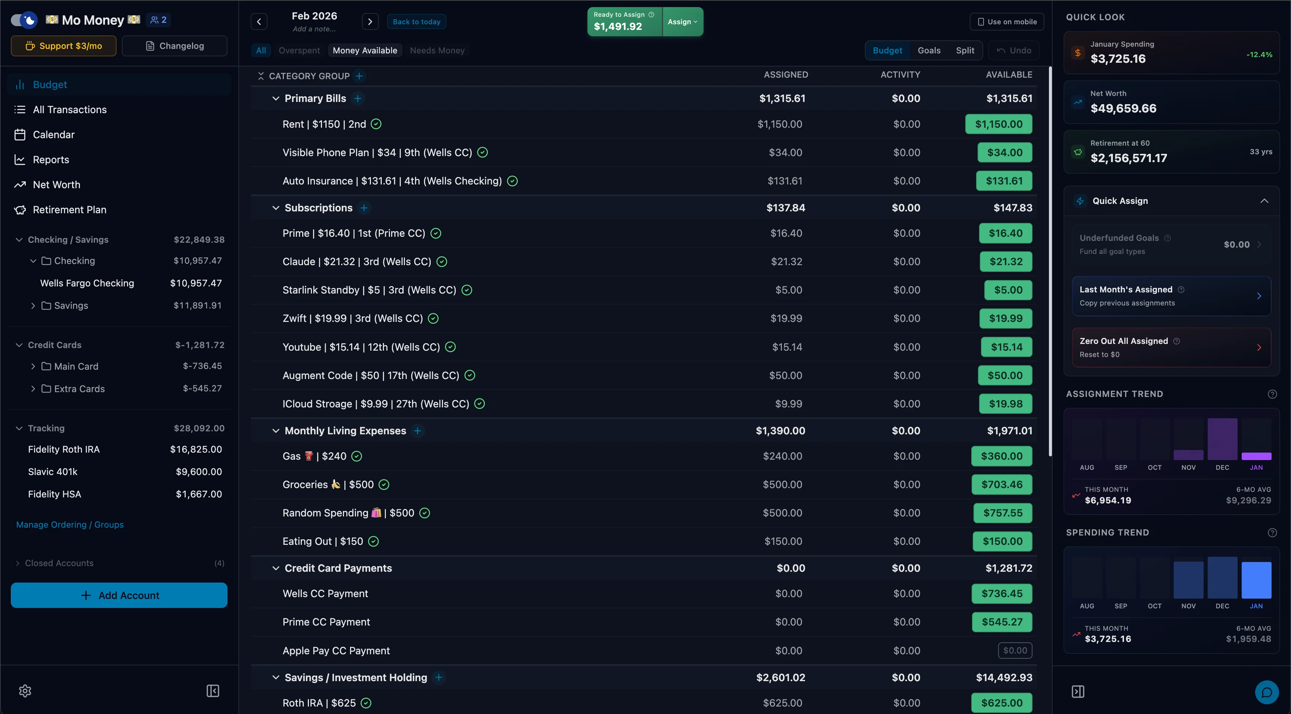Go to previous month arrow
1291x714 pixels.
(x=259, y=22)
